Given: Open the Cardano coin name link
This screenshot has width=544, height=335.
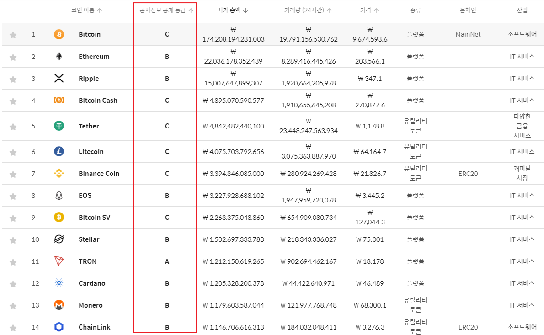Looking at the screenshot, I should 92,283.
